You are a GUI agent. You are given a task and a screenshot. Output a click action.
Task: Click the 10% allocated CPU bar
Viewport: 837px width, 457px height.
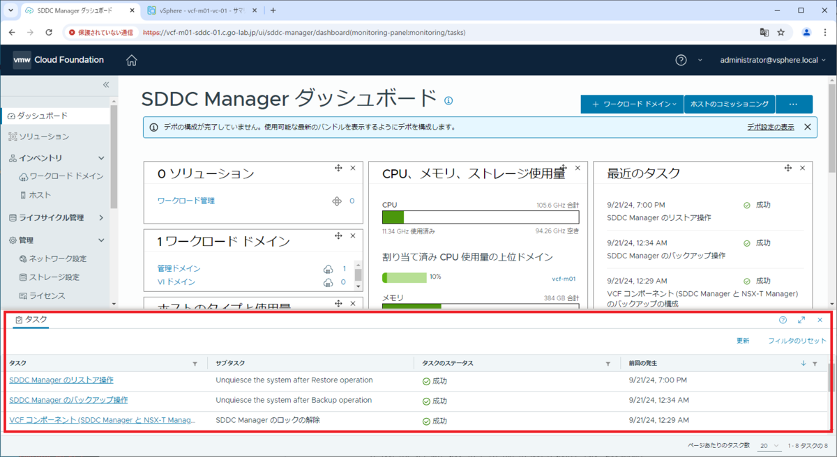(x=405, y=277)
